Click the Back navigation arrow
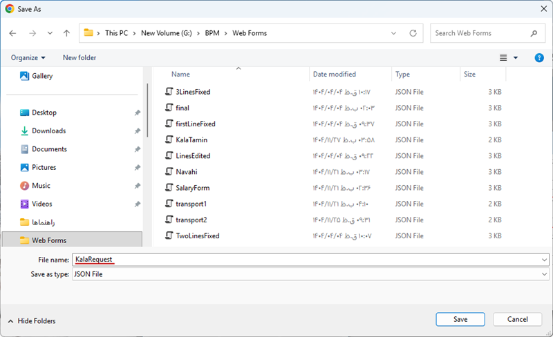Image resolution: width=553 pixels, height=337 pixels. (12, 33)
